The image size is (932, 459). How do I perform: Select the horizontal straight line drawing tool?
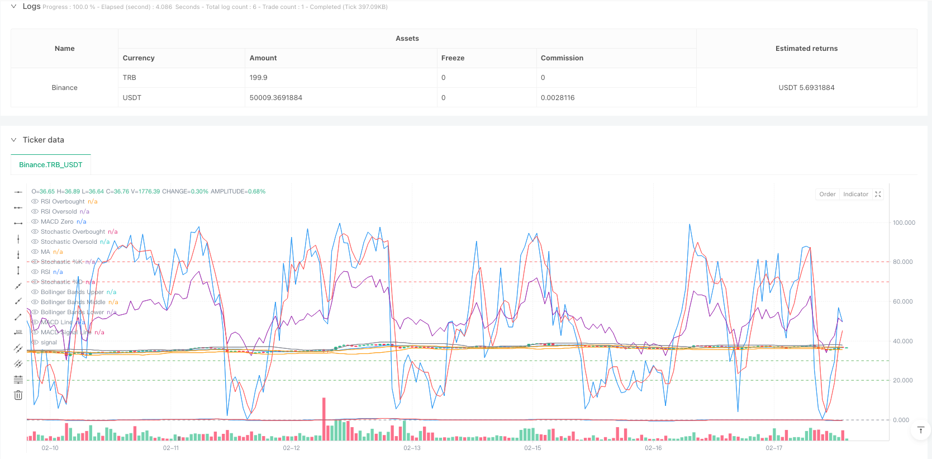[18, 192]
